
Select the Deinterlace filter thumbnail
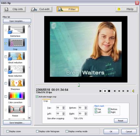pos(16,30)
